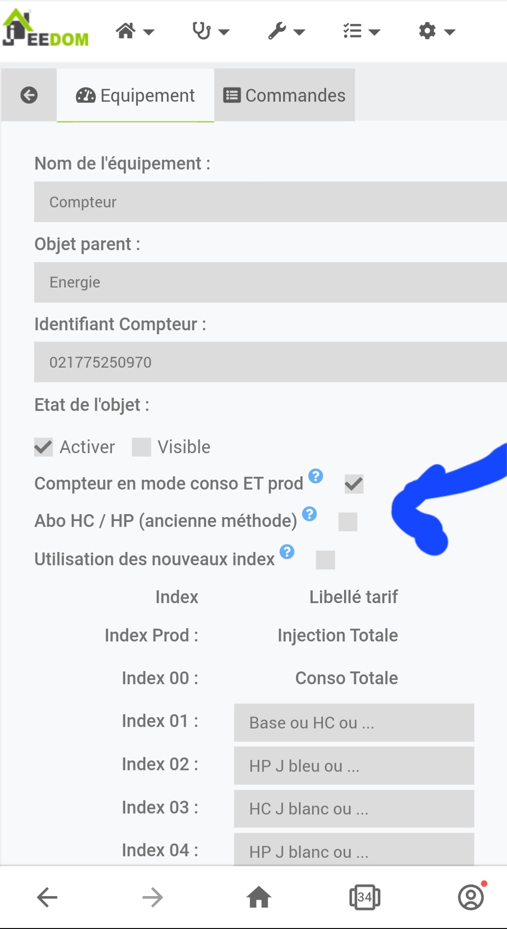The height and width of the screenshot is (929, 507).
Task: Go back with the circled arrow icon
Action: 29,95
